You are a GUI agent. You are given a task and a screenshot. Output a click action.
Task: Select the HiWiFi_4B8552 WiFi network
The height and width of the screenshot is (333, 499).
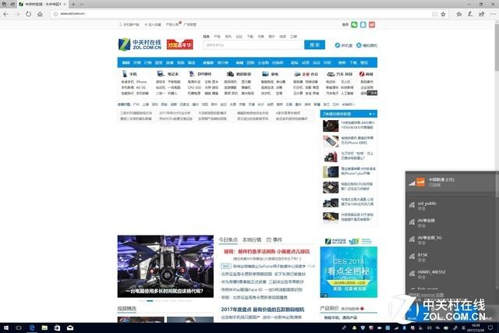pyautogui.click(x=451, y=275)
